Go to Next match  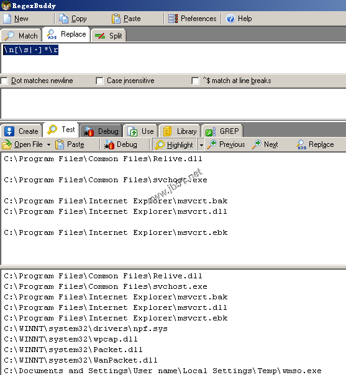coord(265,144)
